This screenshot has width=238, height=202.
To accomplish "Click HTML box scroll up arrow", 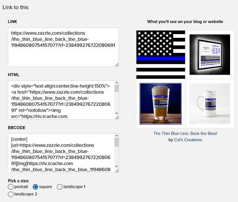I will pos(116,83).
